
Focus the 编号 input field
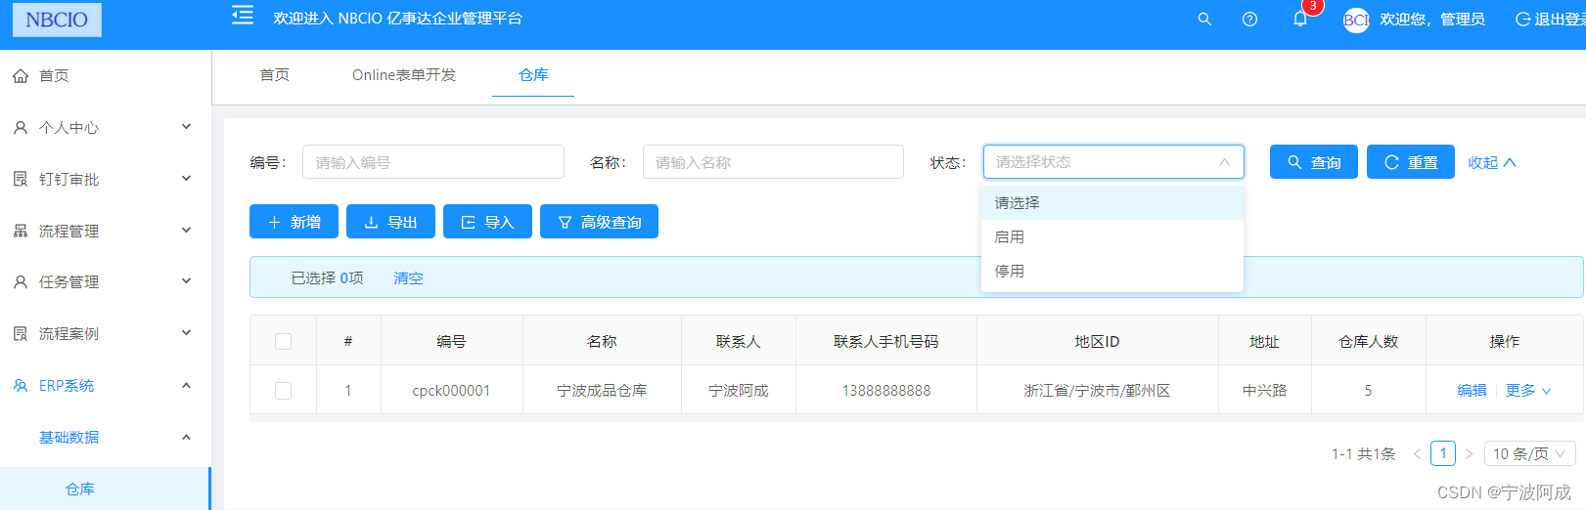click(x=433, y=162)
